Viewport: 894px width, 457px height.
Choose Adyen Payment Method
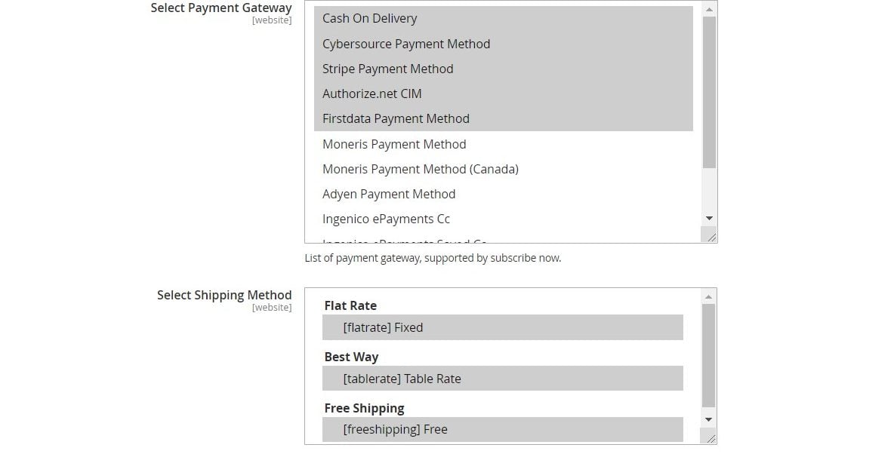click(x=504, y=194)
